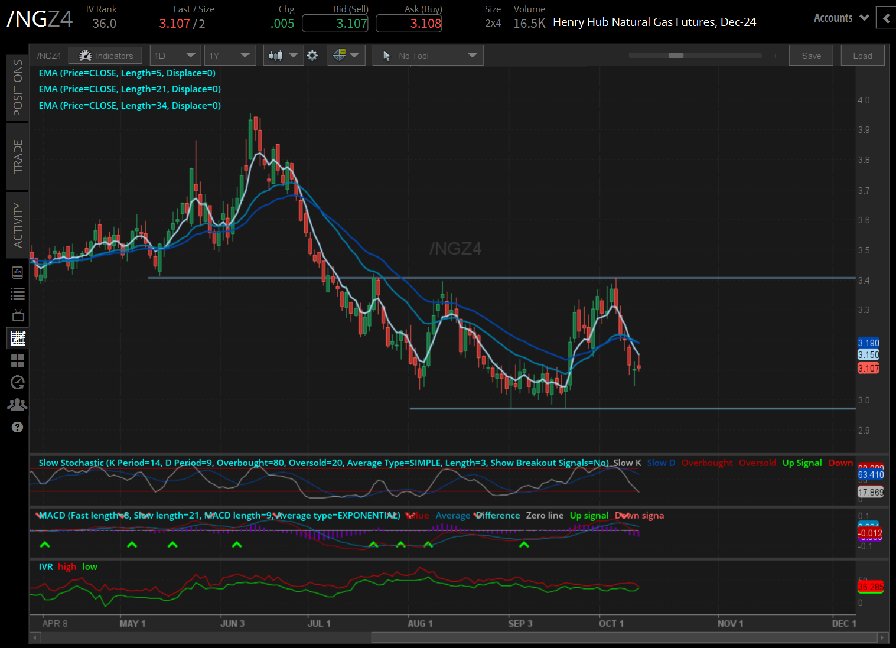Toggle the Overbought line visibility
The image size is (896, 648).
706,463
